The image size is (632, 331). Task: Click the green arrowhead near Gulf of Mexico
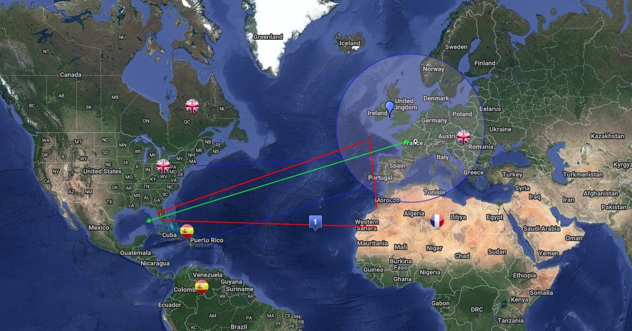pyautogui.click(x=149, y=220)
